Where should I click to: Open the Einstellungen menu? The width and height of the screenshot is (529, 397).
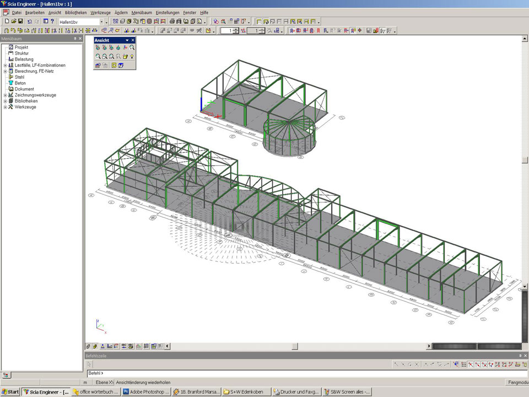[x=167, y=12]
